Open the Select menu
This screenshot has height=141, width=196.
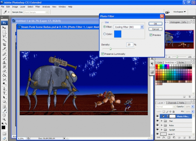click(30, 7)
